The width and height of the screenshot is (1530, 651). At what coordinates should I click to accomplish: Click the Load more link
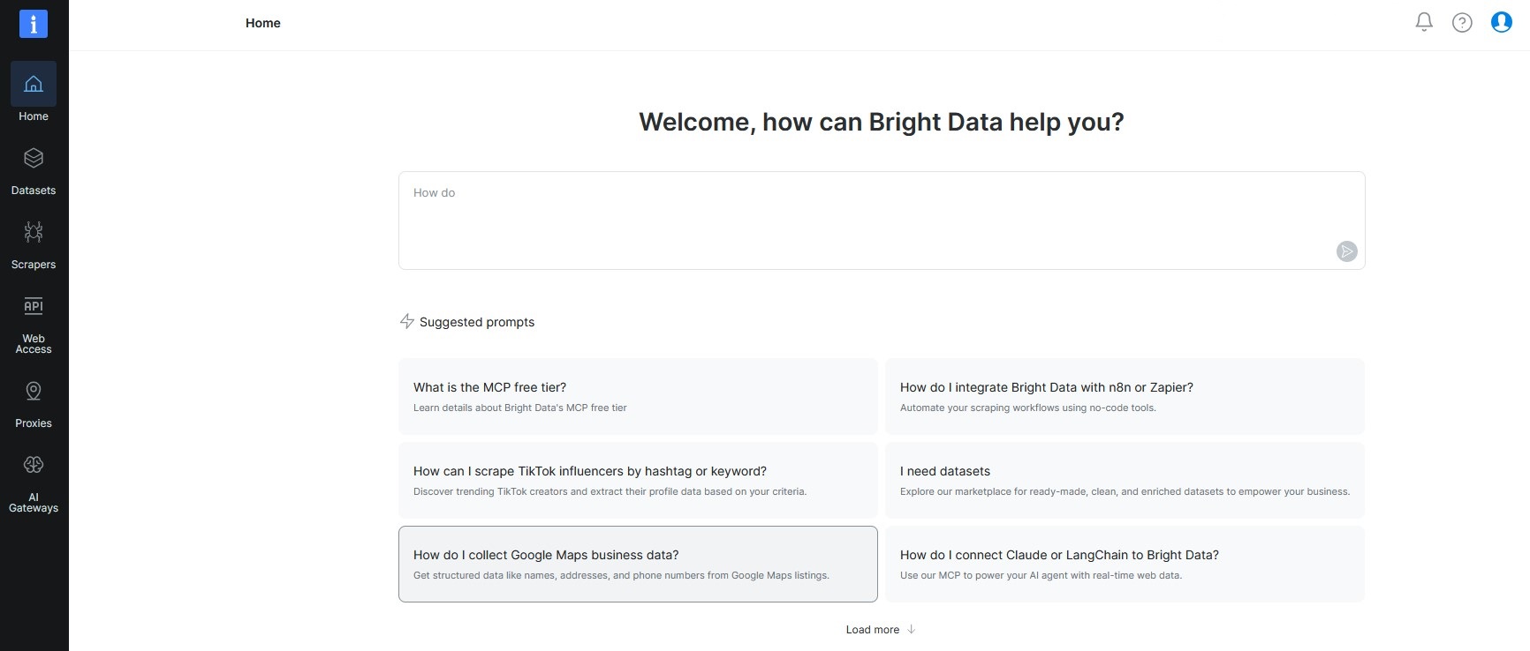881,629
